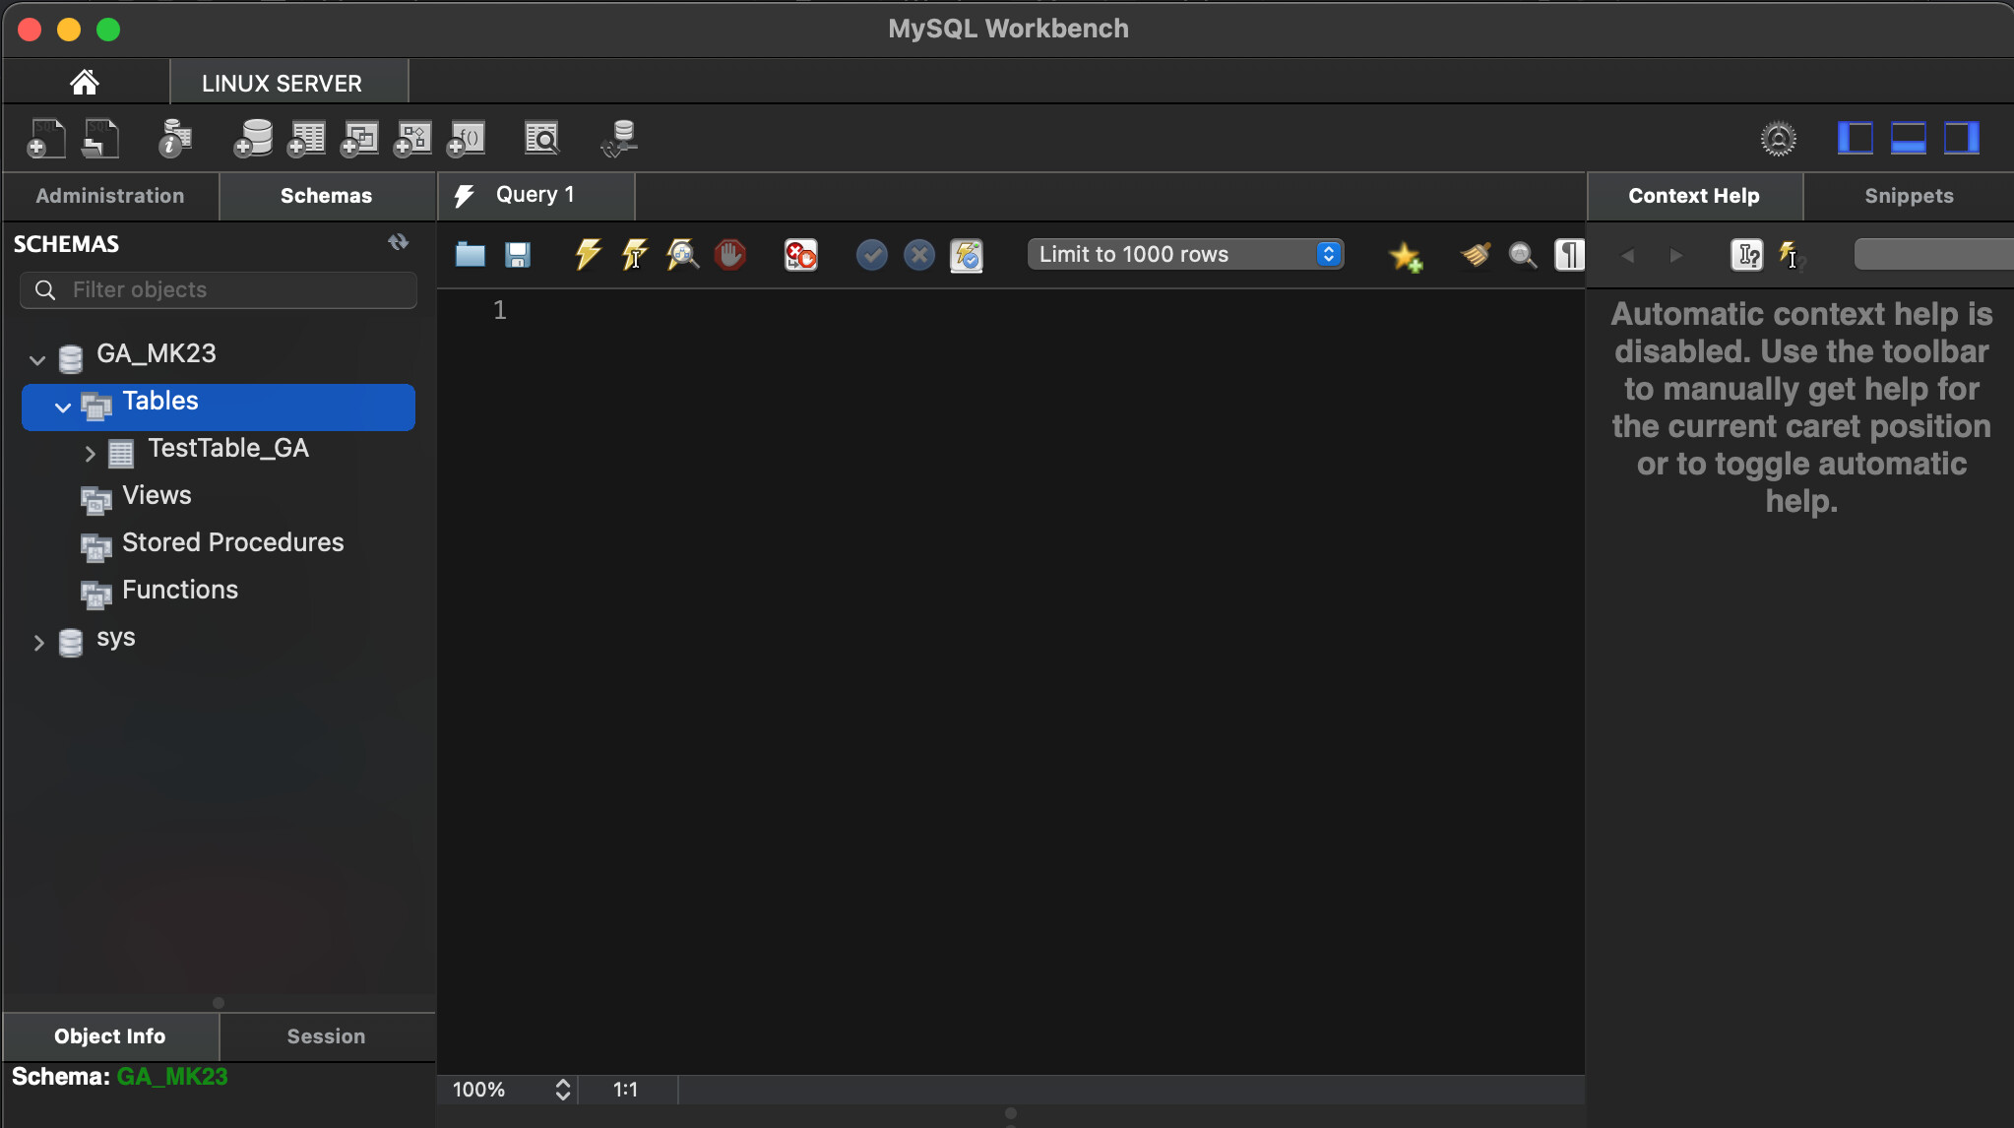The image size is (2014, 1128).
Task: Refresh schemas list icon
Action: click(x=398, y=242)
